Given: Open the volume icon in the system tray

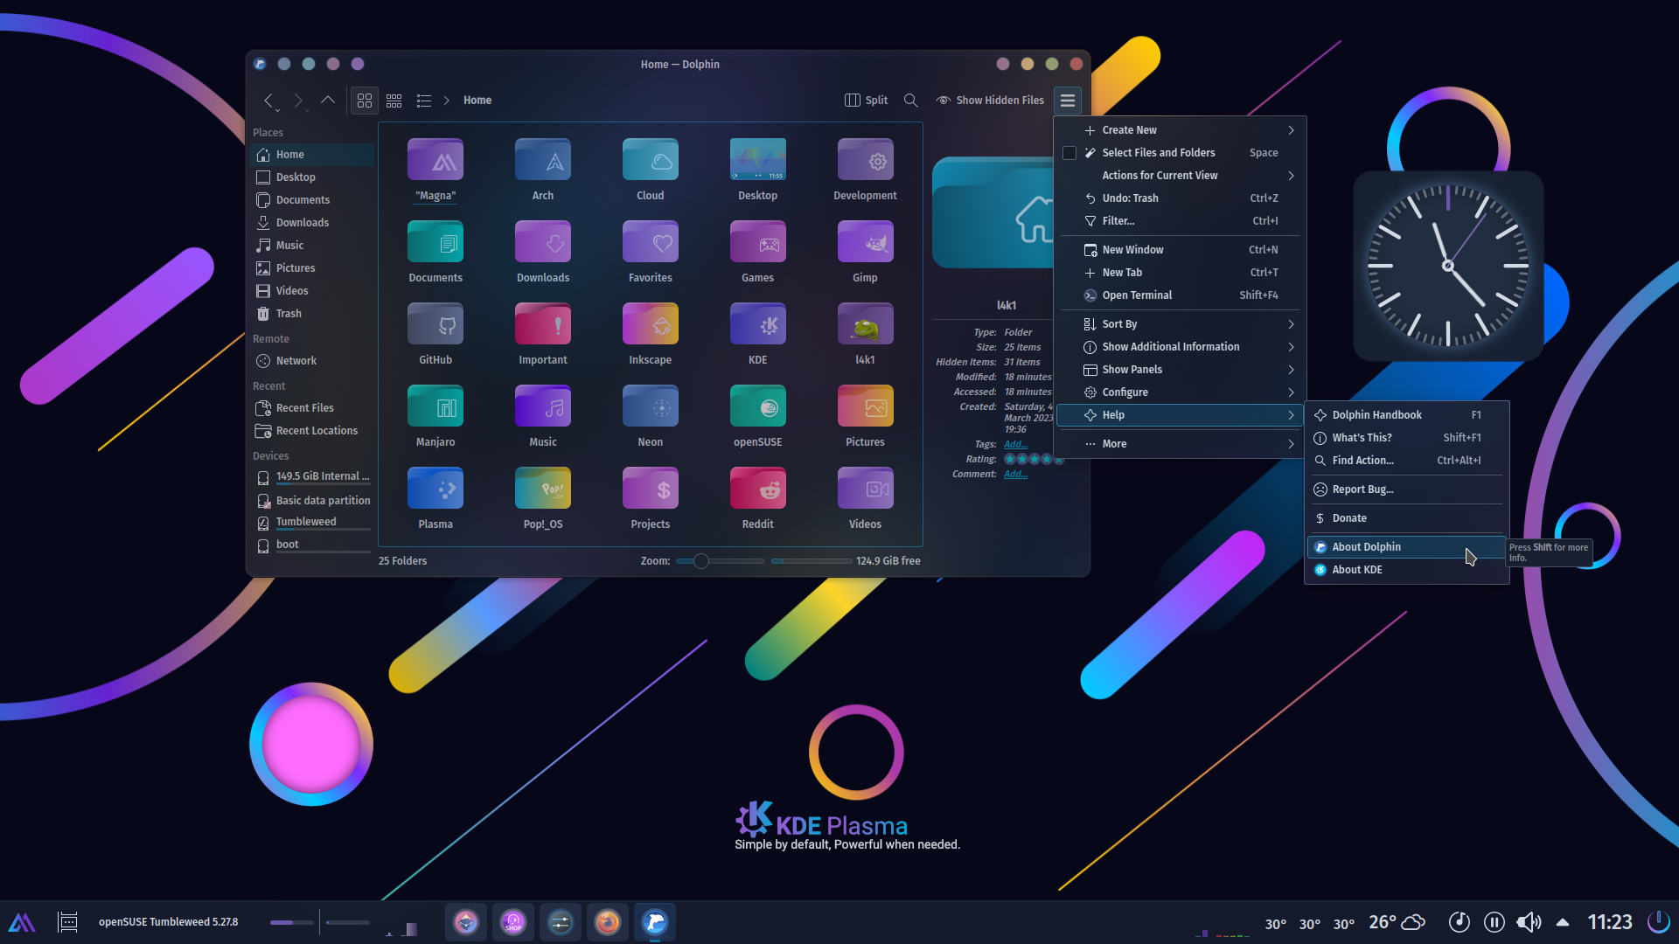Looking at the screenshot, I should click(1529, 922).
